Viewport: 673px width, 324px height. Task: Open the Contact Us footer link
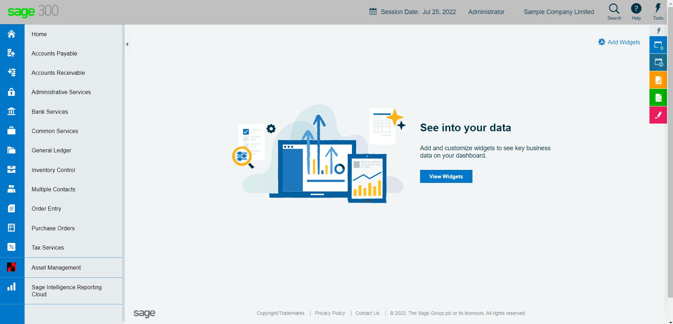point(367,313)
